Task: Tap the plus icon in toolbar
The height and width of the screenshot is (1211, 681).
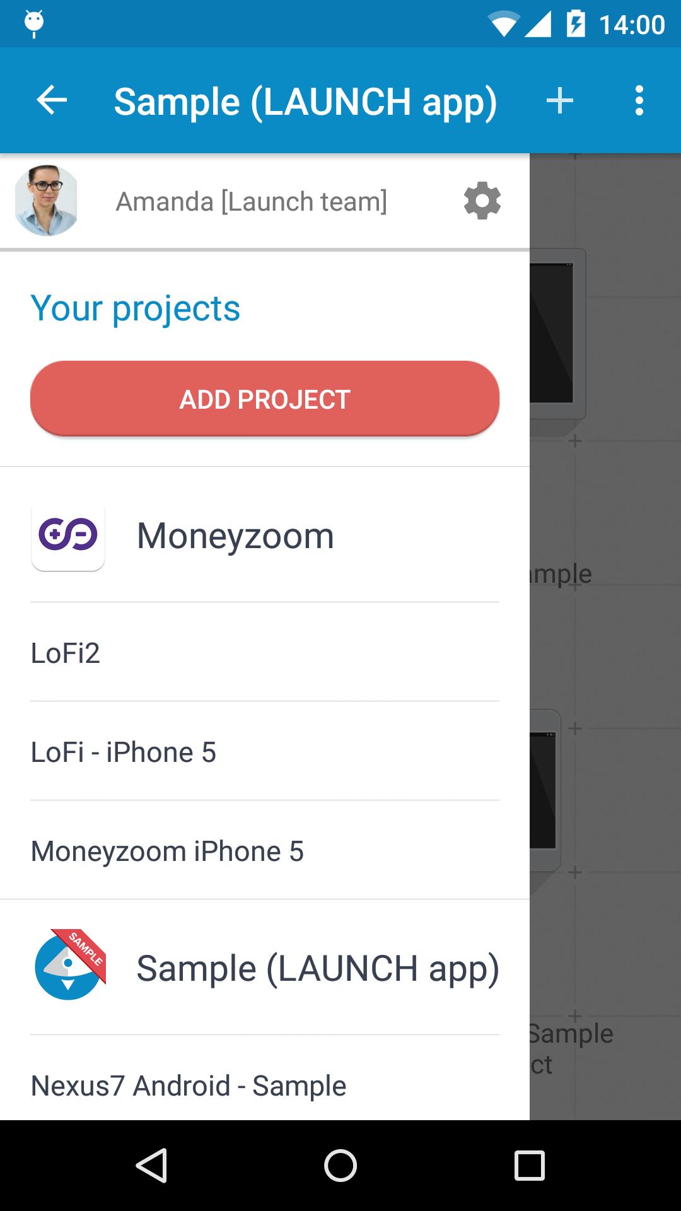Action: [559, 100]
